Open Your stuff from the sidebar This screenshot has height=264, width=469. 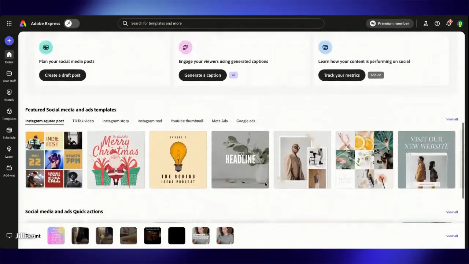[9, 76]
